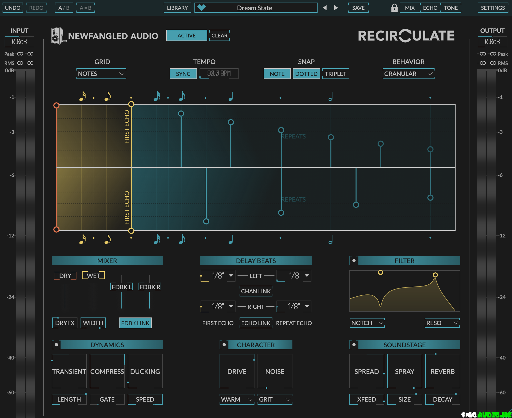Viewport: 512px width, 418px height.
Task: Toggle CHAN LINK in Delay Beats
Action: 256,291
